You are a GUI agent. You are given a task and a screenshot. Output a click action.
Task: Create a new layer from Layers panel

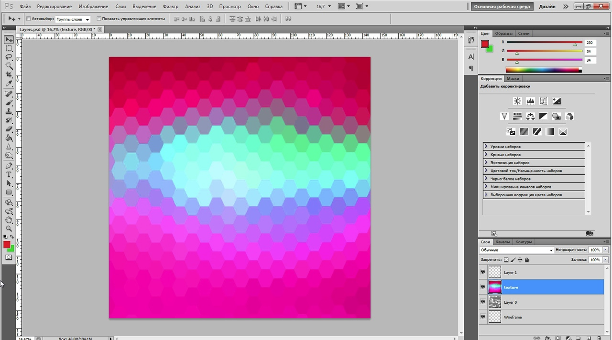[x=589, y=338]
